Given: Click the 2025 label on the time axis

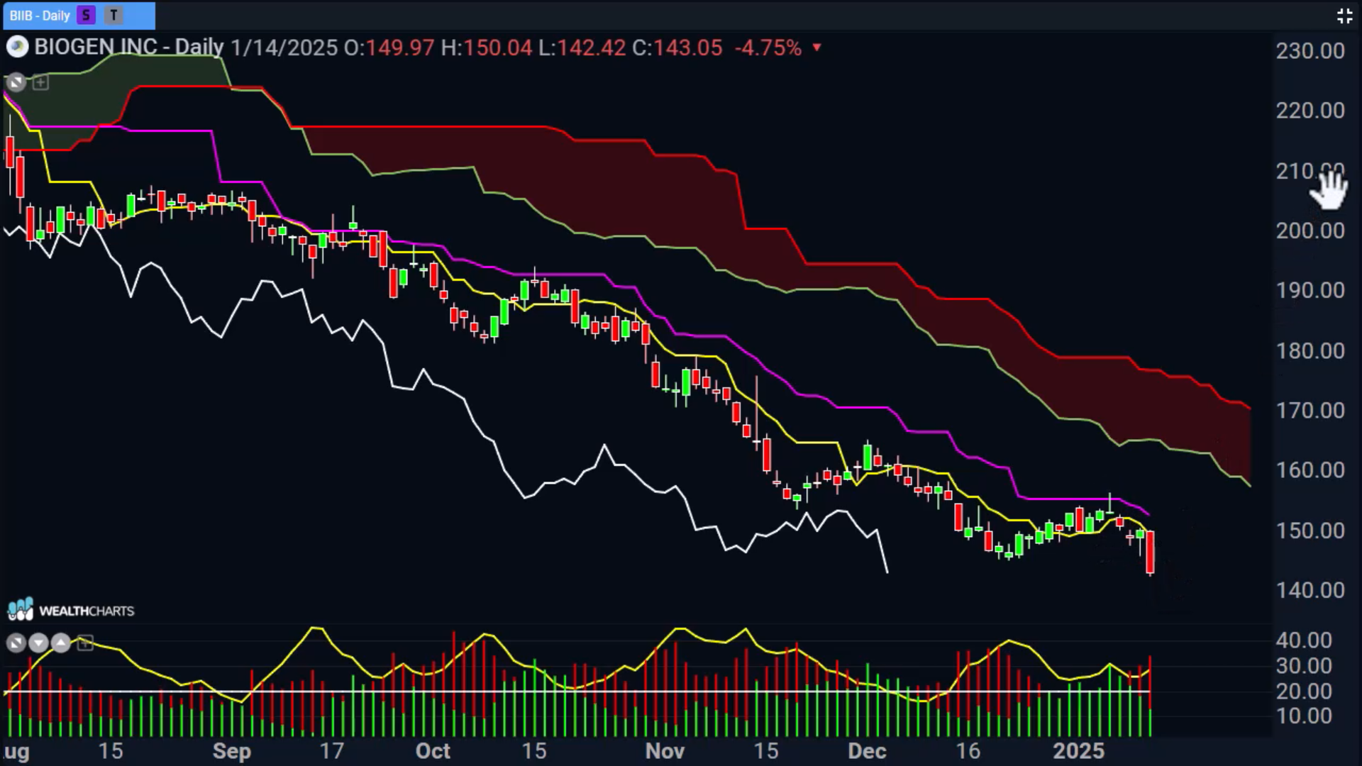Looking at the screenshot, I should coord(1078,751).
